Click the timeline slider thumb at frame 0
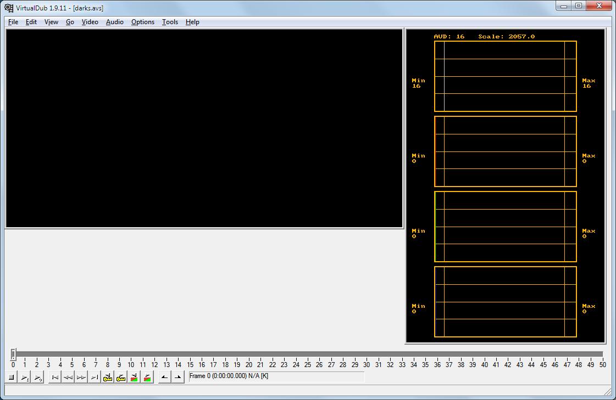The width and height of the screenshot is (616, 400). coord(13,354)
